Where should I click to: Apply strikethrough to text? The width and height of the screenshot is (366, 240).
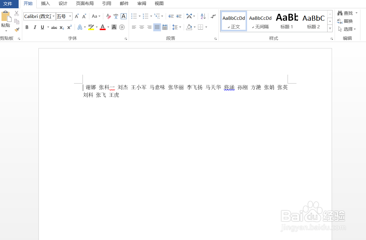54,27
